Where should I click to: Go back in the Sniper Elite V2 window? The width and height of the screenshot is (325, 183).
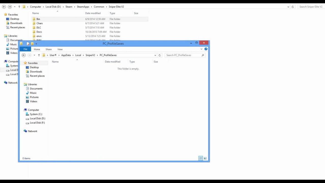coord(4,7)
